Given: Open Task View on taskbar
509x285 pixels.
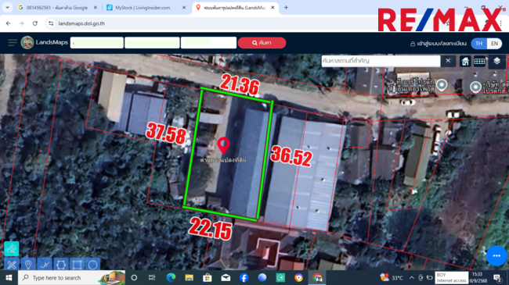Looking at the screenshot, I should (x=152, y=278).
